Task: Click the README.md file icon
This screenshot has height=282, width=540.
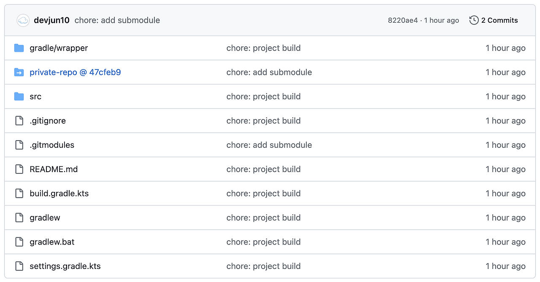Action: pos(19,169)
